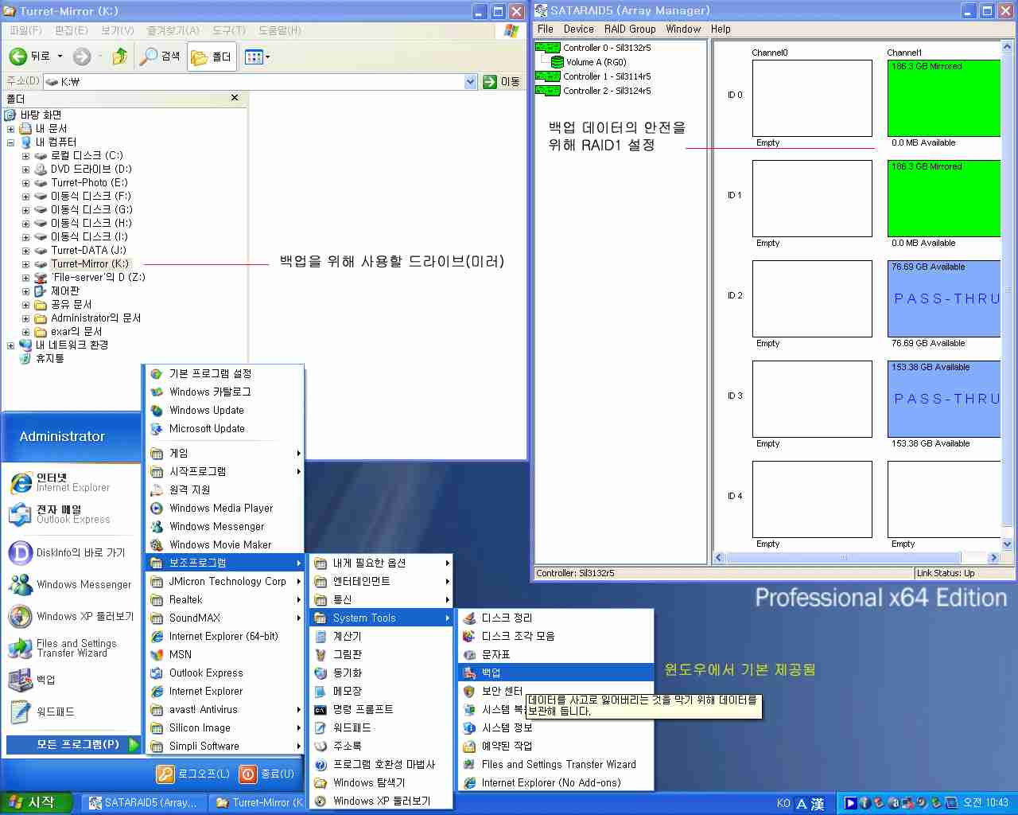
Task: Open the Views dropdown in Explorer toolbar
Action: pos(258,57)
